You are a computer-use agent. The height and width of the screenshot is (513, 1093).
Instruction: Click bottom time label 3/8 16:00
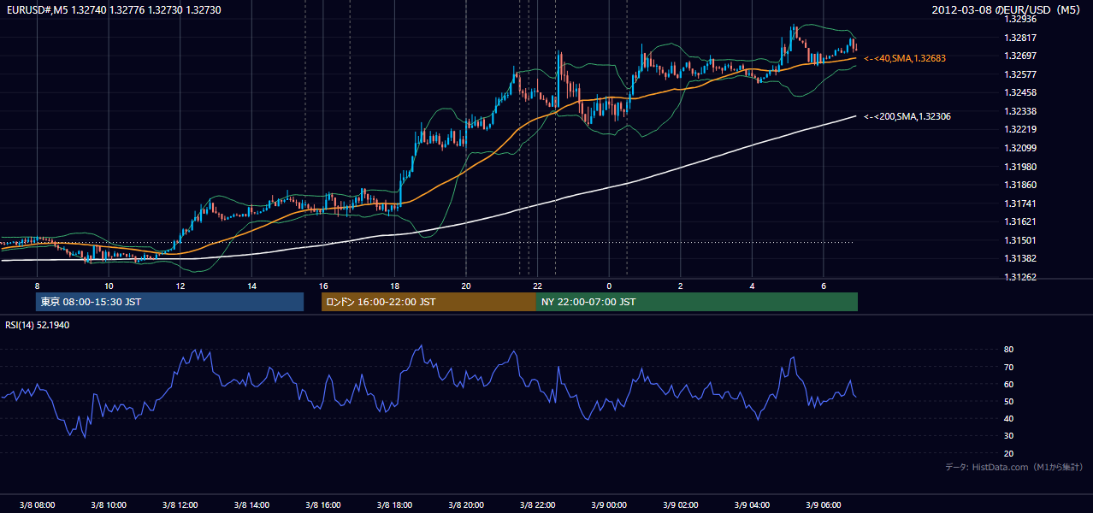pos(323,504)
